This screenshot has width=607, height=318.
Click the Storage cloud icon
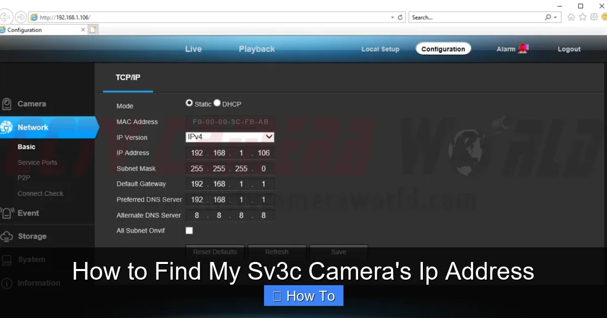click(7, 236)
